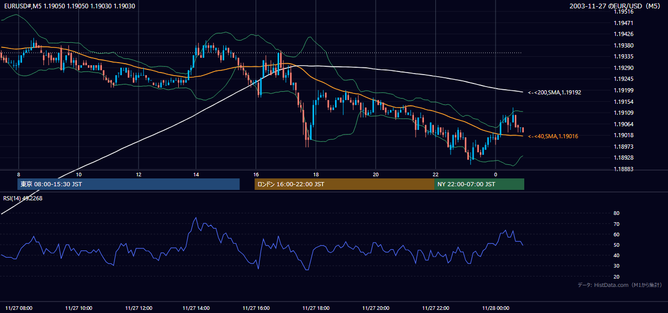Click RSI scale value 50

coord(616,245)
